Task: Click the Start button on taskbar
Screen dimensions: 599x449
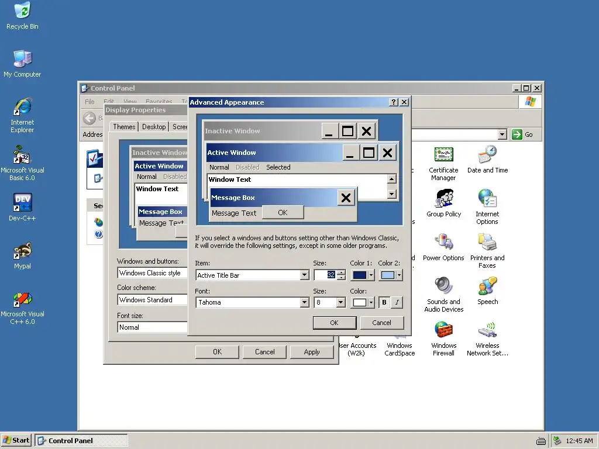Action: pos(16,441)
